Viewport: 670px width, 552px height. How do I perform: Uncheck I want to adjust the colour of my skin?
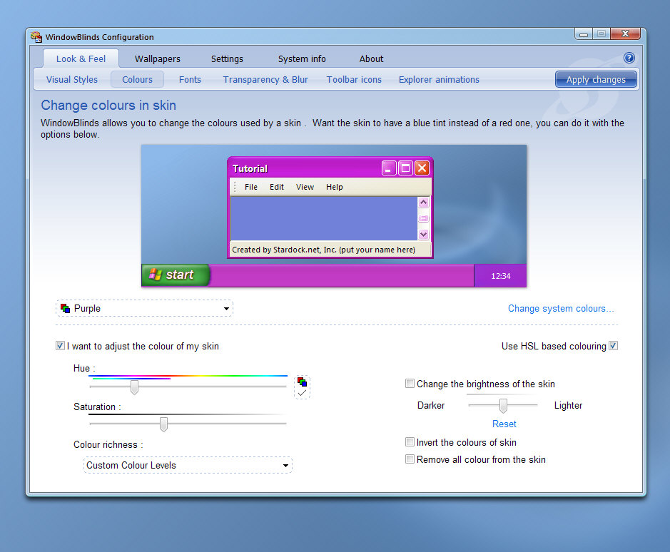coord(60,346)
